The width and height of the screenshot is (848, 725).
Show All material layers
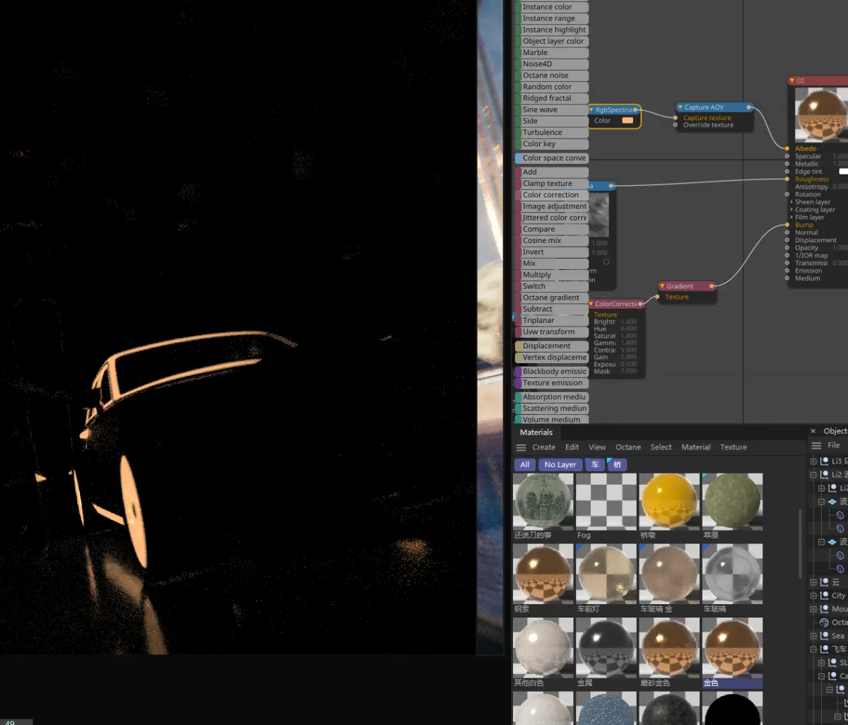[x=524, y=464]
